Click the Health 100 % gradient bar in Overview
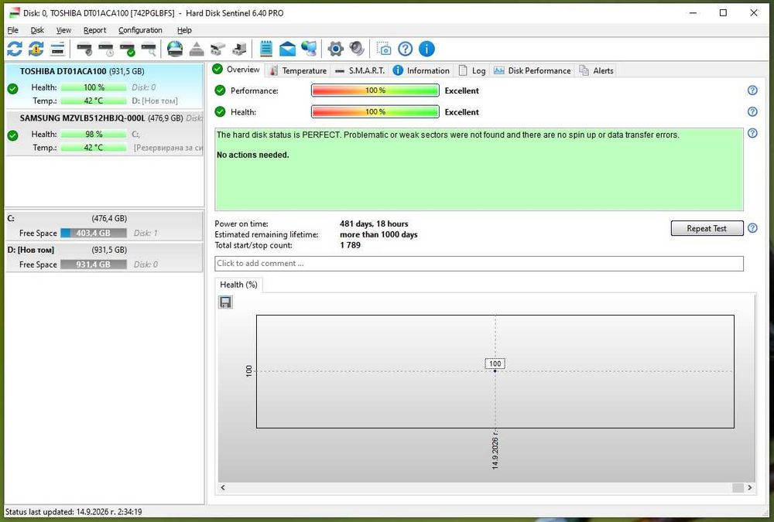This screenshot has height=522, width=774. click(375, 111)
